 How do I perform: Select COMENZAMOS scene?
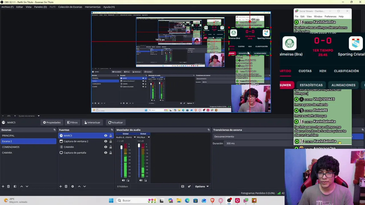point(29,147)
